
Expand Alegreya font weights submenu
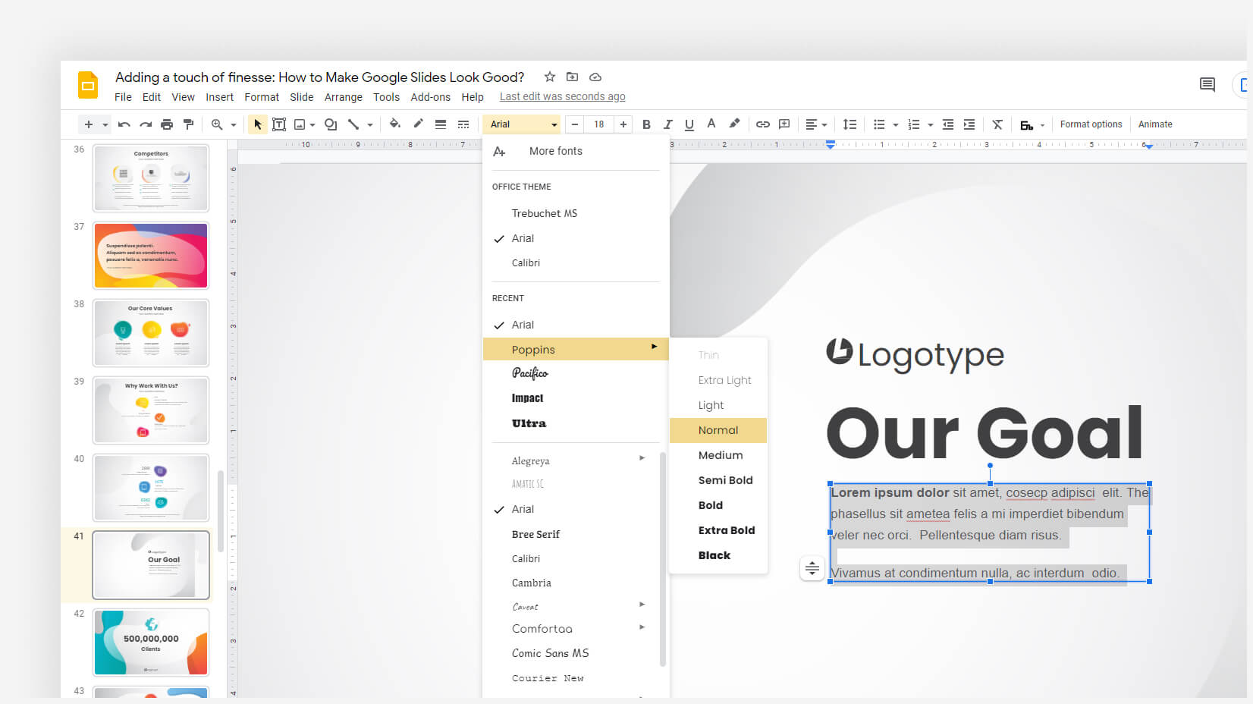point(642,457)
